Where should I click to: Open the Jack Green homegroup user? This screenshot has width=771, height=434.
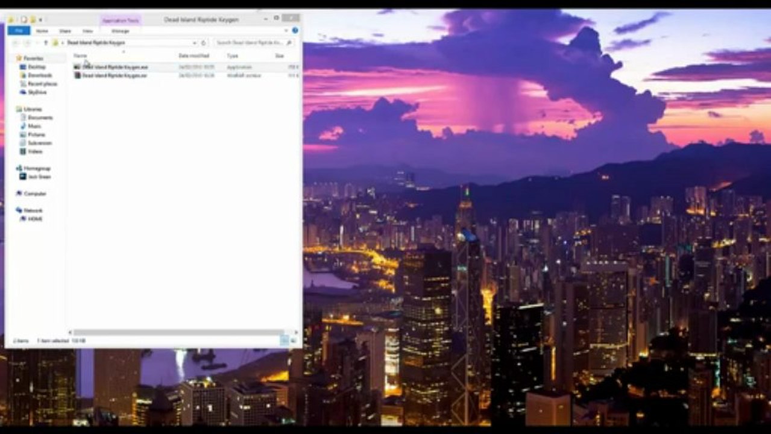39,177
